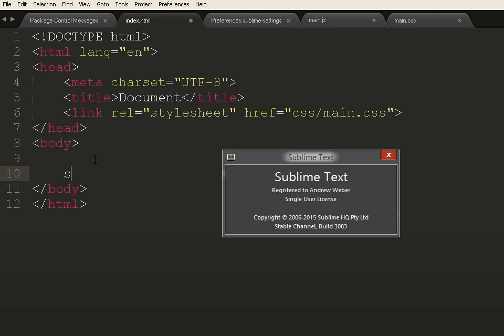Dismiss the About dialog with the red X
This screenshot has height=336, width=504.
point(388,155)
